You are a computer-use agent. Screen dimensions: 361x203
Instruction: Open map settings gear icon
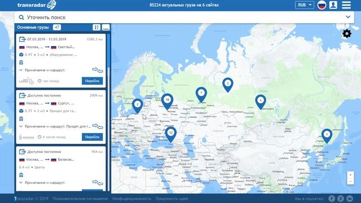click(347, 34)
